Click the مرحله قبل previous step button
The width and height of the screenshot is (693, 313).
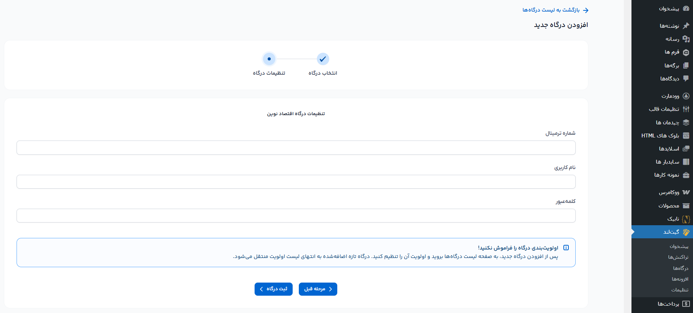click(318, 289)
